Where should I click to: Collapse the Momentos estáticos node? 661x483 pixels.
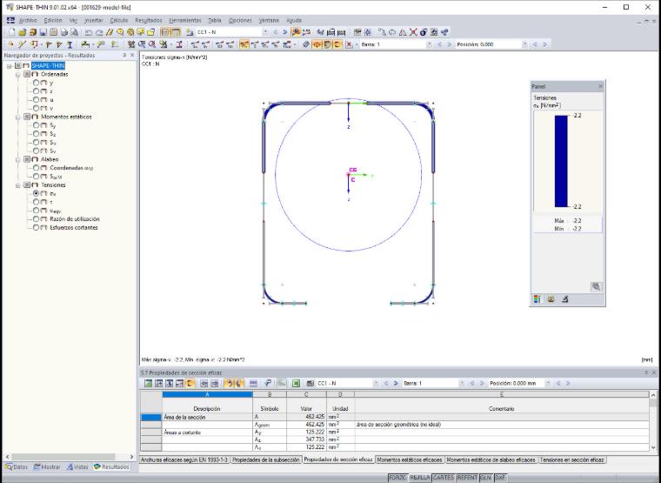(17, 117)
